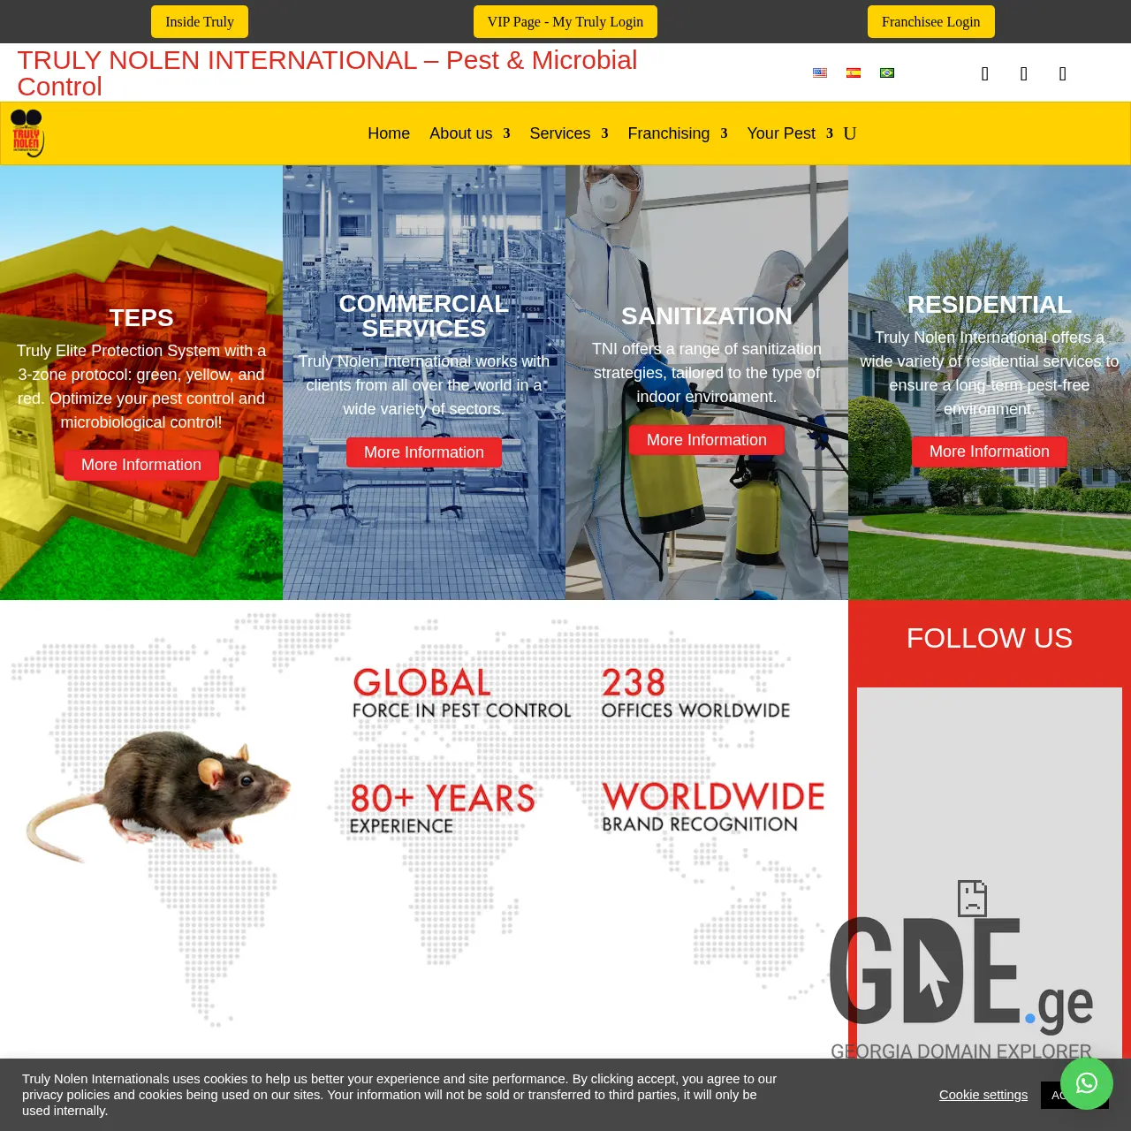The image size is (1131, 1131).
Task: Click the Truly Nolen mouse-ears logo
Action: coord(27,133)
